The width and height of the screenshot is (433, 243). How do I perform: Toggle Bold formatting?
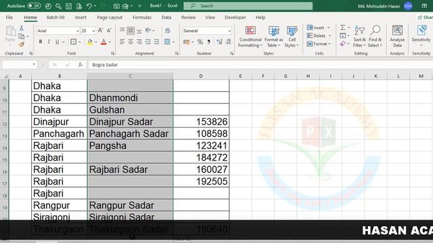[x=41, y=42]
